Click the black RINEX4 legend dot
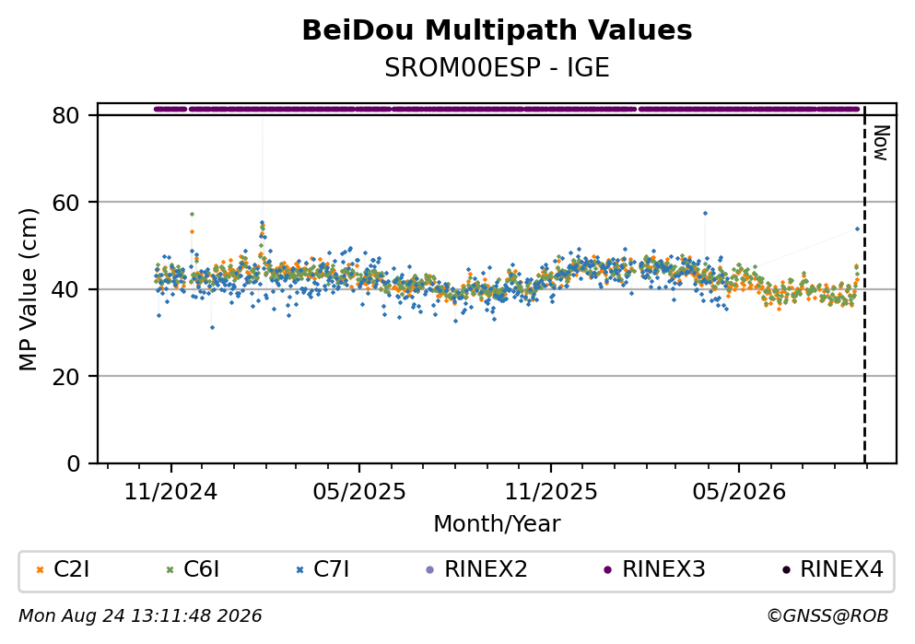This screenshot has width=915, height=644. pos(786,570)
